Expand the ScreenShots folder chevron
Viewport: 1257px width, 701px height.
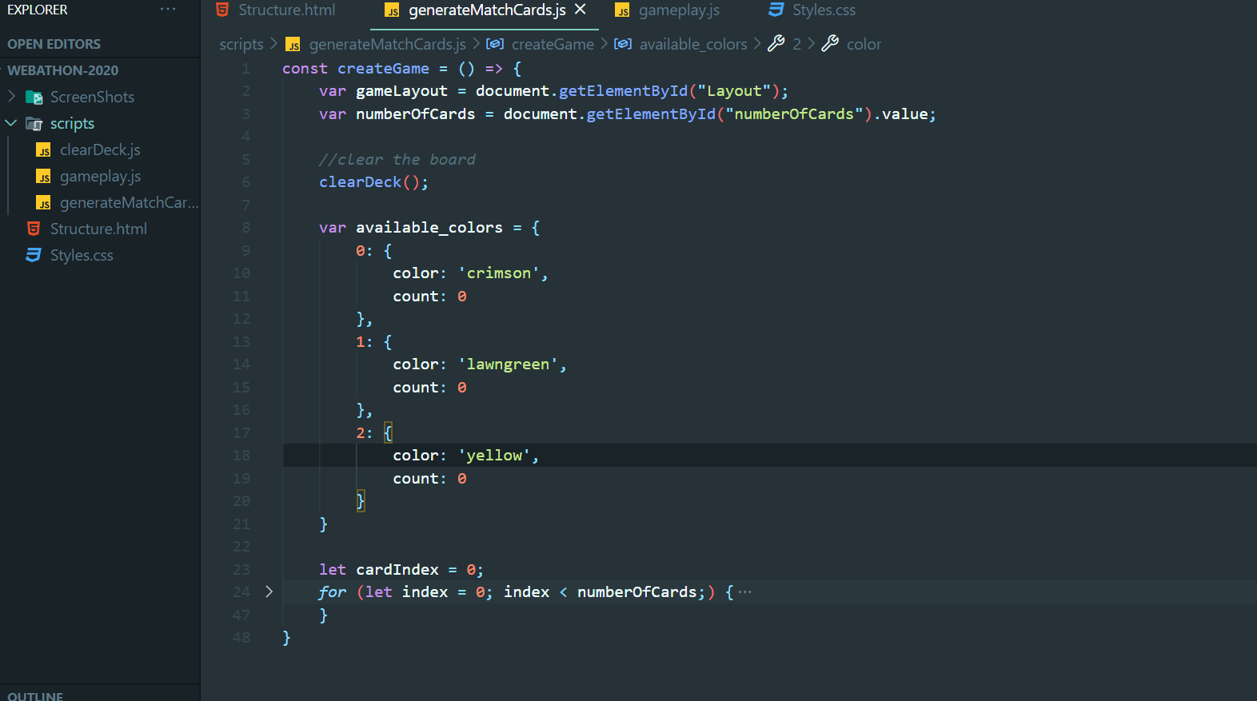(x=11, y=97)
